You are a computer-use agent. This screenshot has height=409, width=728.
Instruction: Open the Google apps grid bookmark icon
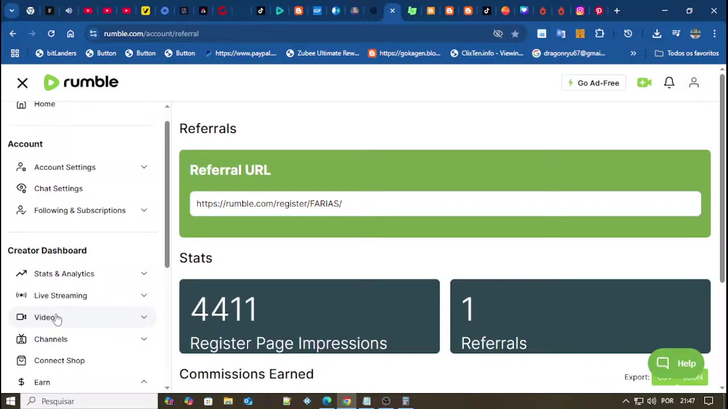[15, 53]
